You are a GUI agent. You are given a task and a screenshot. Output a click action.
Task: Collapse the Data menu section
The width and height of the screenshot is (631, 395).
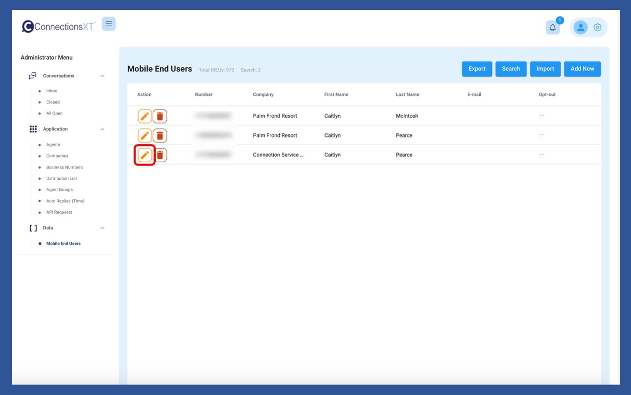(x=102, y=228)
